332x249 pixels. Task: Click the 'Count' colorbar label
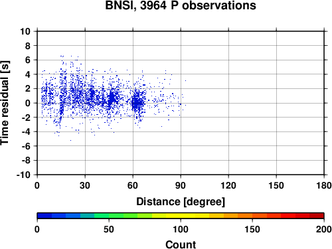181,244
